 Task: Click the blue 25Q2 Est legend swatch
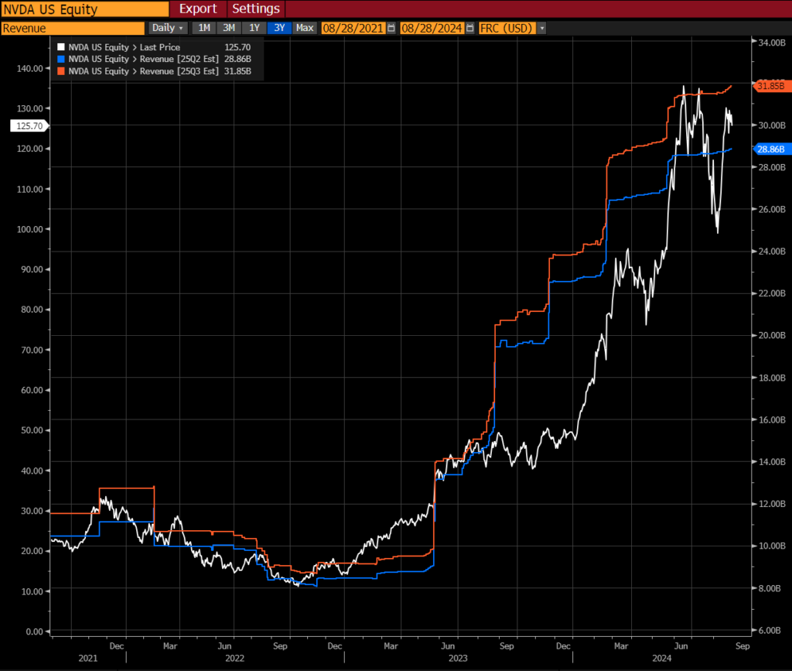pos(61,59)
